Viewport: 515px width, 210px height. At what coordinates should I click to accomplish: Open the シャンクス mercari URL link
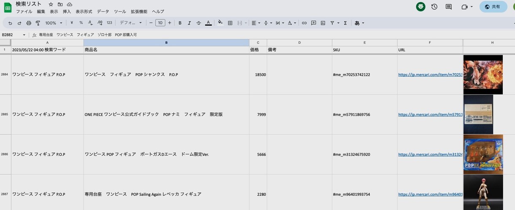(430, 75)
